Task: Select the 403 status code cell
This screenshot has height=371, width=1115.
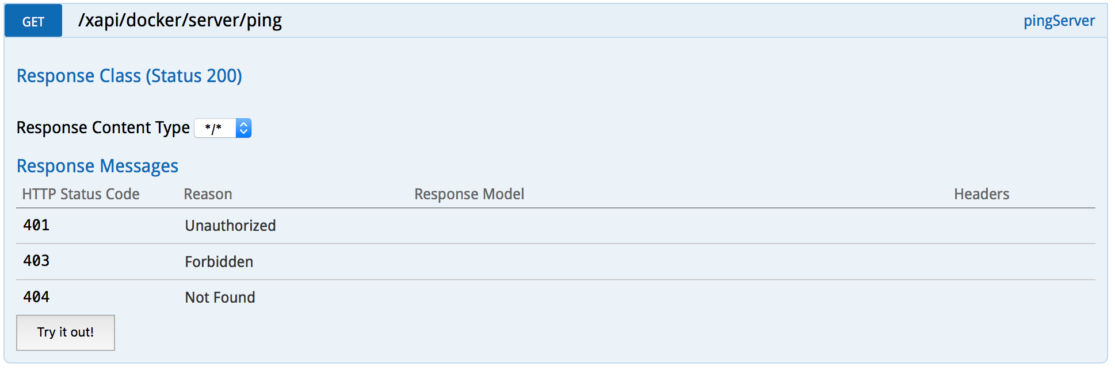Action: coord(36,261)
